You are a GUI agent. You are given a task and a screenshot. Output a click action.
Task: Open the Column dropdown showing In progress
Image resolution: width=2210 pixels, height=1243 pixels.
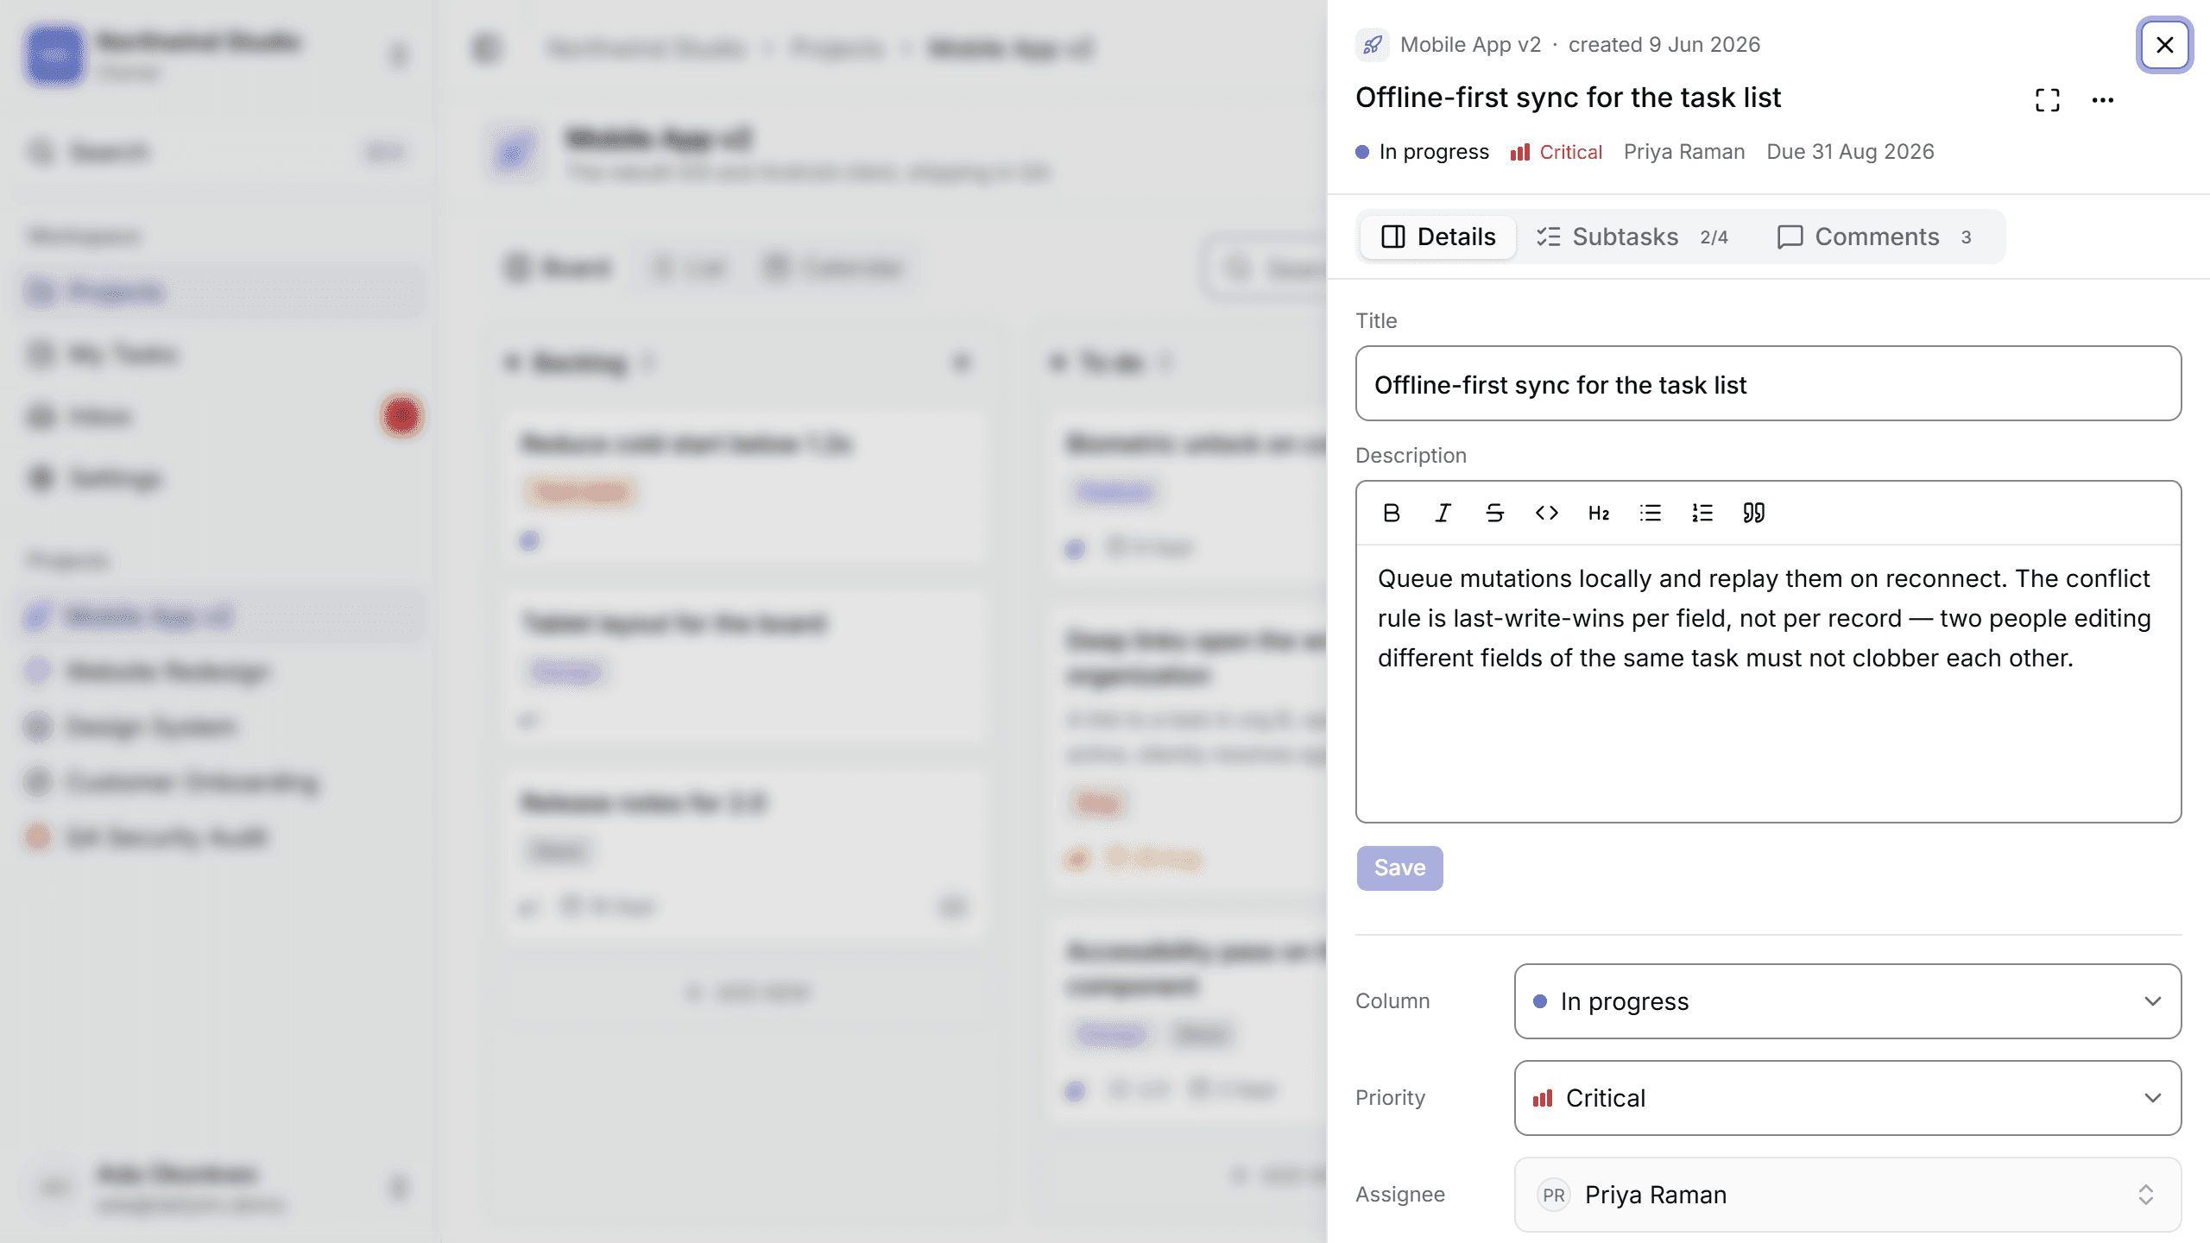(1847, 1001)
